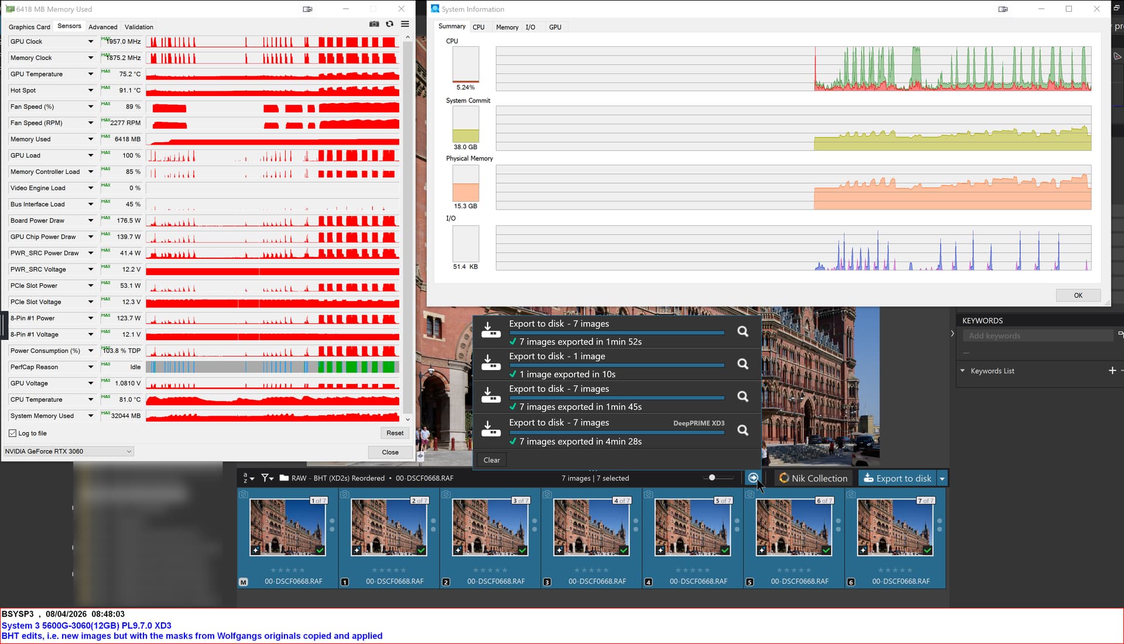Clear the export history list
This screenshot has height=644, width=1124.
(x=491, y=460)
